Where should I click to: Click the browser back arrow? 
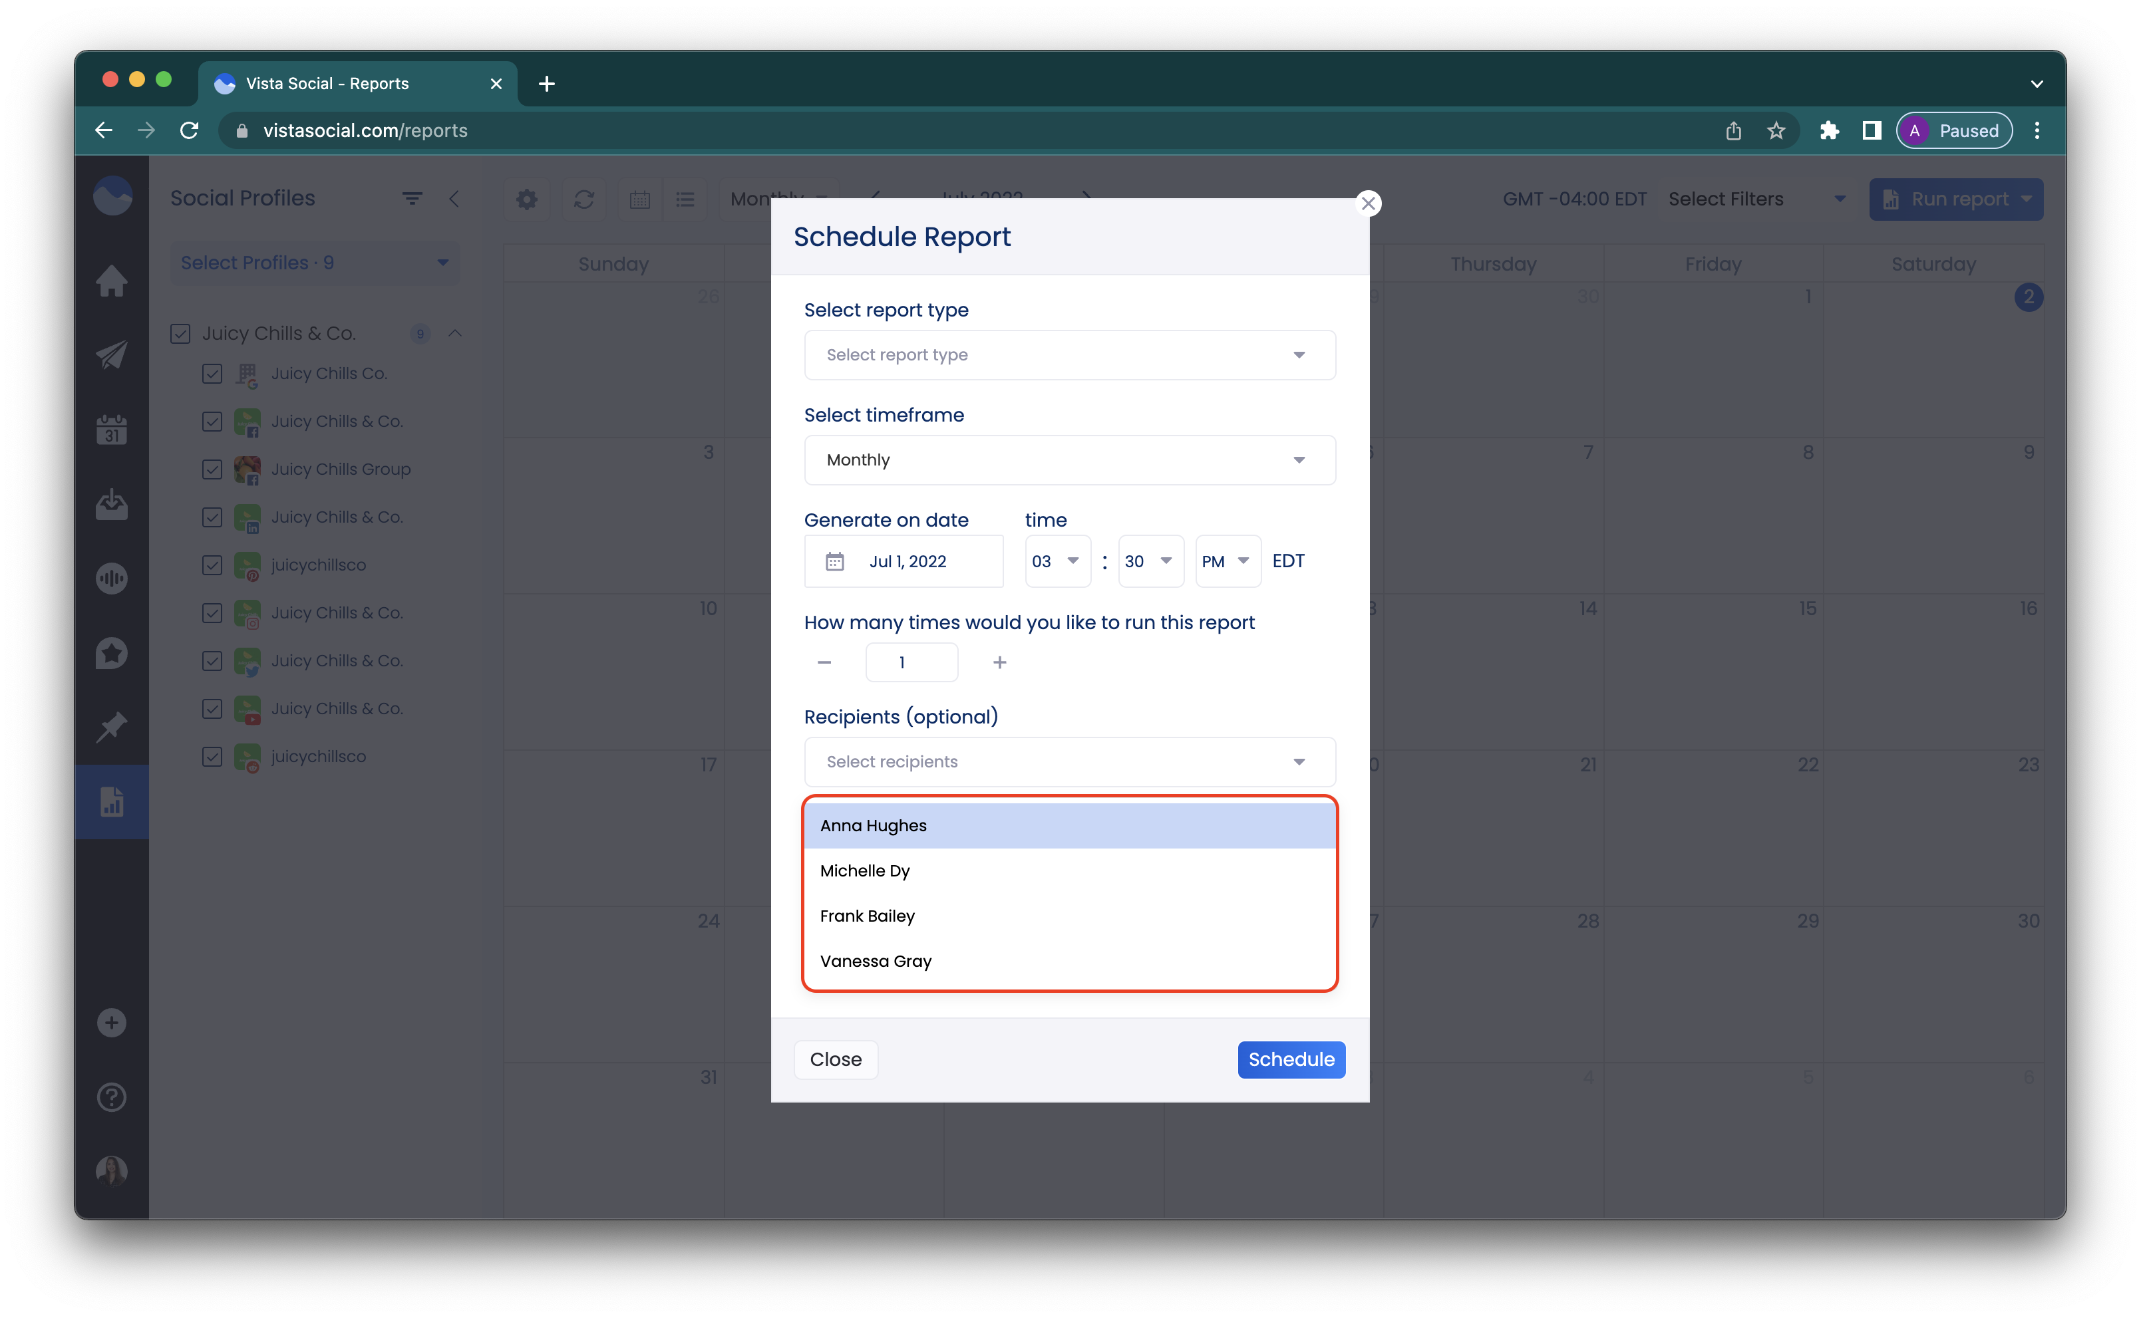tap(104, 131)
